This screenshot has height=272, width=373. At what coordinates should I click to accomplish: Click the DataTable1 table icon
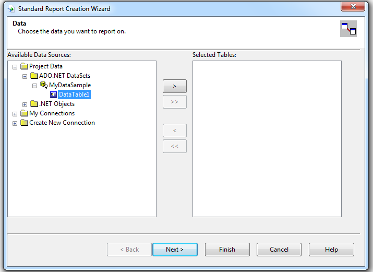coord(53,94)
